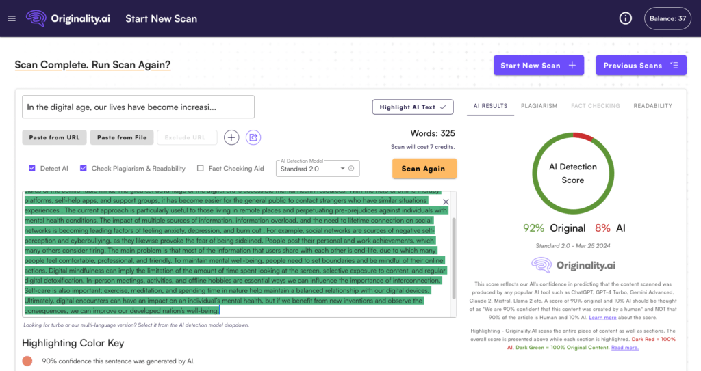Click the '8% AI' score text
Image resolution: width=701 pixels, height=371 pixels.
610,228
